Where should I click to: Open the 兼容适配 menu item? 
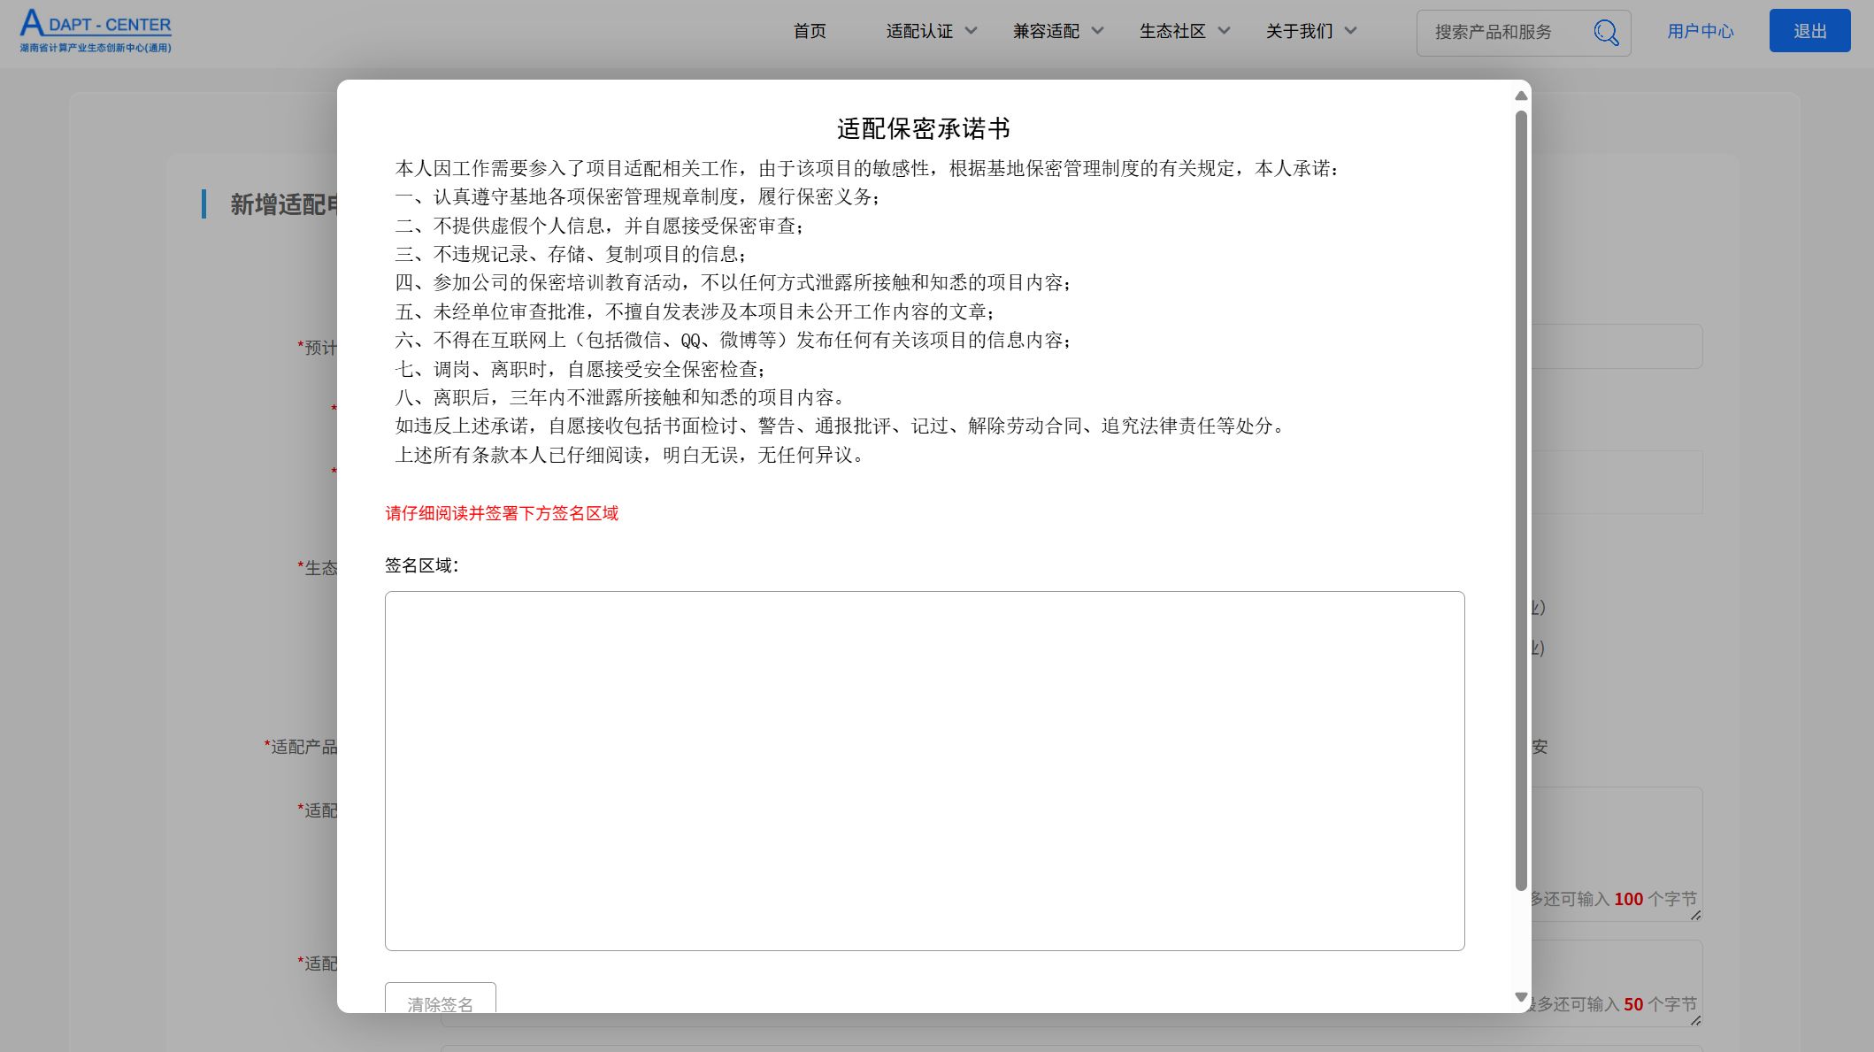1046,31
